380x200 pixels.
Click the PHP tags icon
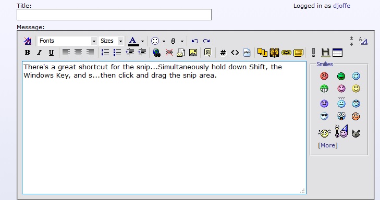coord(247,52)
